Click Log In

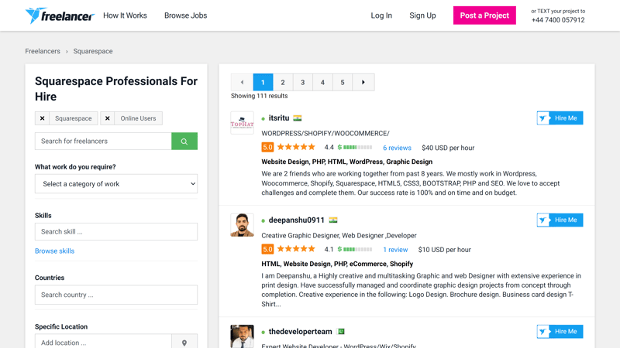(381, 15)
